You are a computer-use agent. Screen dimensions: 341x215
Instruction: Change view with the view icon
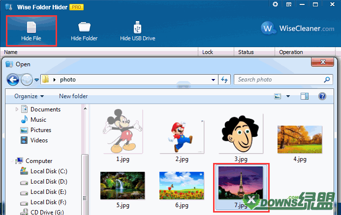click(278, 96)
